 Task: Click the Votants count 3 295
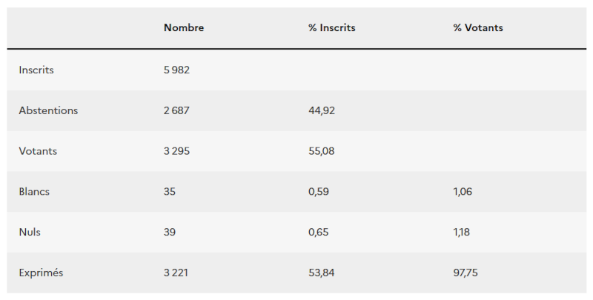click(x=178, y=151)
